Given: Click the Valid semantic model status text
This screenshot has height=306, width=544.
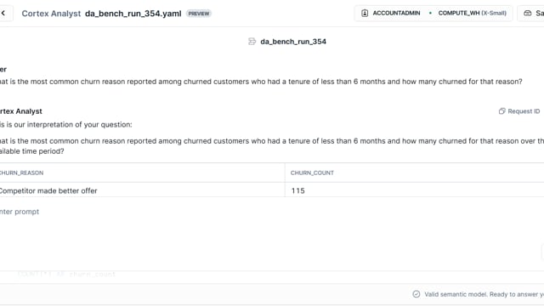Looking at the screenshot, I should [x=484, y=294].
